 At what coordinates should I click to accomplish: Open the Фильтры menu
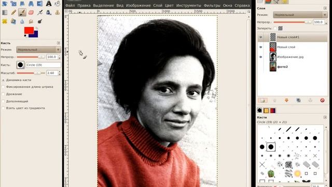click(212, 6)
